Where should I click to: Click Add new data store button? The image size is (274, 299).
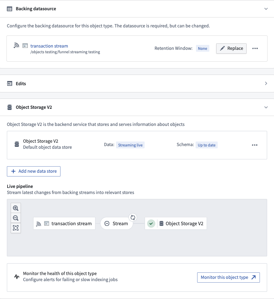point(33,171)
